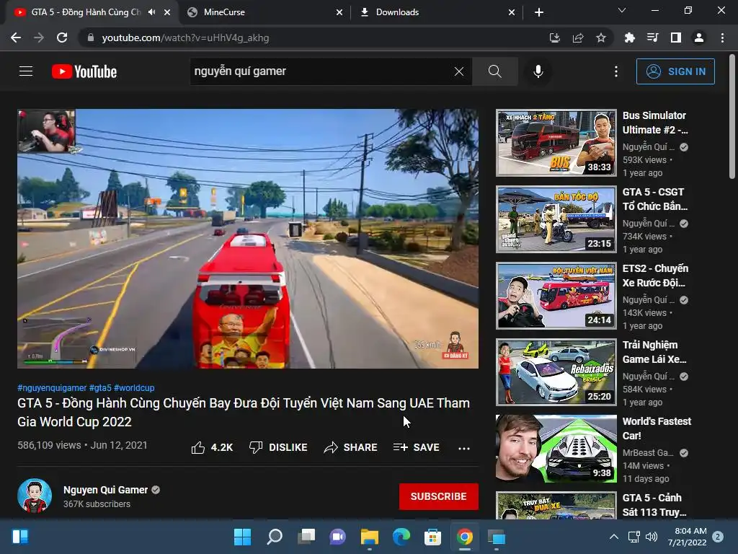Open Microsoft Edge from taskbar
This screenshot has width=738, height=554.
coord(401,537)
